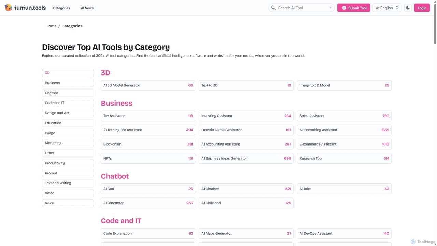Open Sales Assistant category

pyautogui.click(x=344, y=116)
